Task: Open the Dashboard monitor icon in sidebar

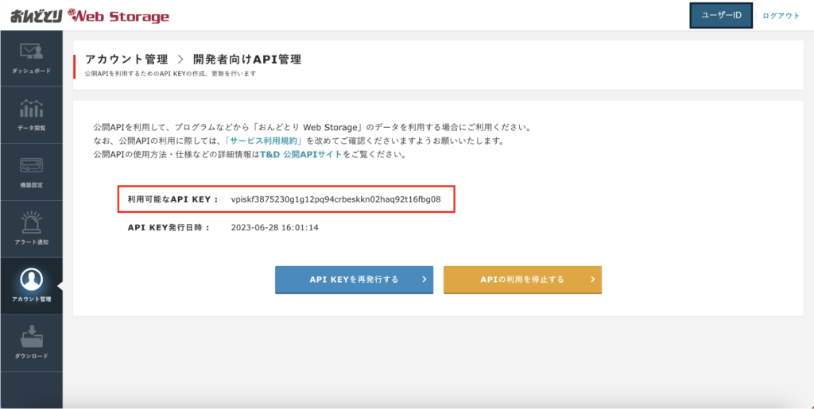Action: click(x=31, y=52)
